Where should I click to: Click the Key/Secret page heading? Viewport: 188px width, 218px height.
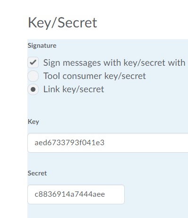pos(62,23)
